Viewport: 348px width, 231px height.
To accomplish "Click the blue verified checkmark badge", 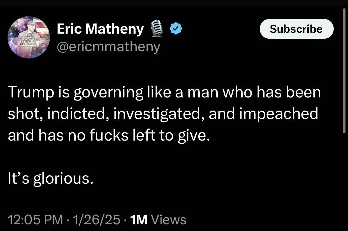I will click(x=176, y=29).
